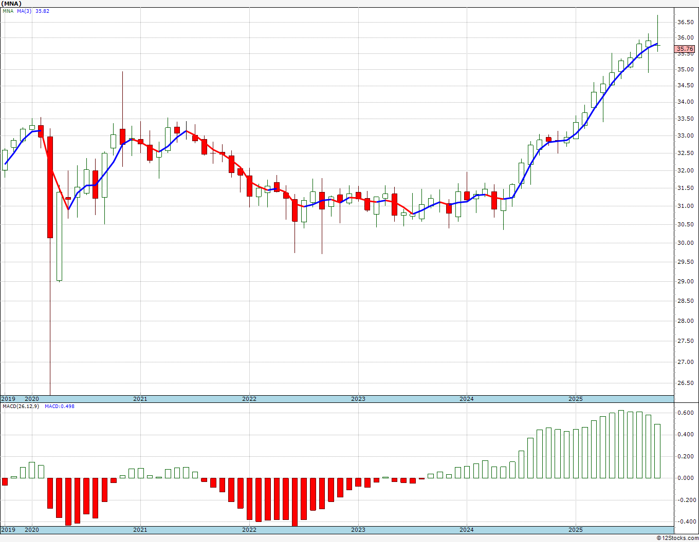Click the 0.600 MACD axis label
699x542 pixels.
pos(686,413)
